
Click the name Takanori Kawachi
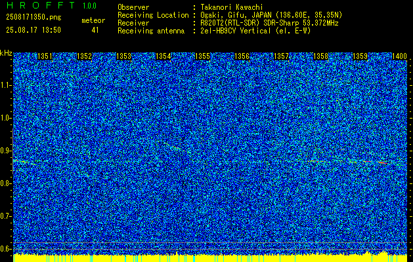(x=231, y=7)
